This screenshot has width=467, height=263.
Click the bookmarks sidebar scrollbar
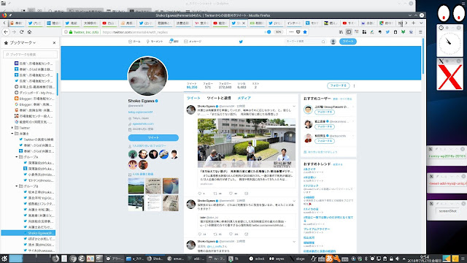click(57, 84)
